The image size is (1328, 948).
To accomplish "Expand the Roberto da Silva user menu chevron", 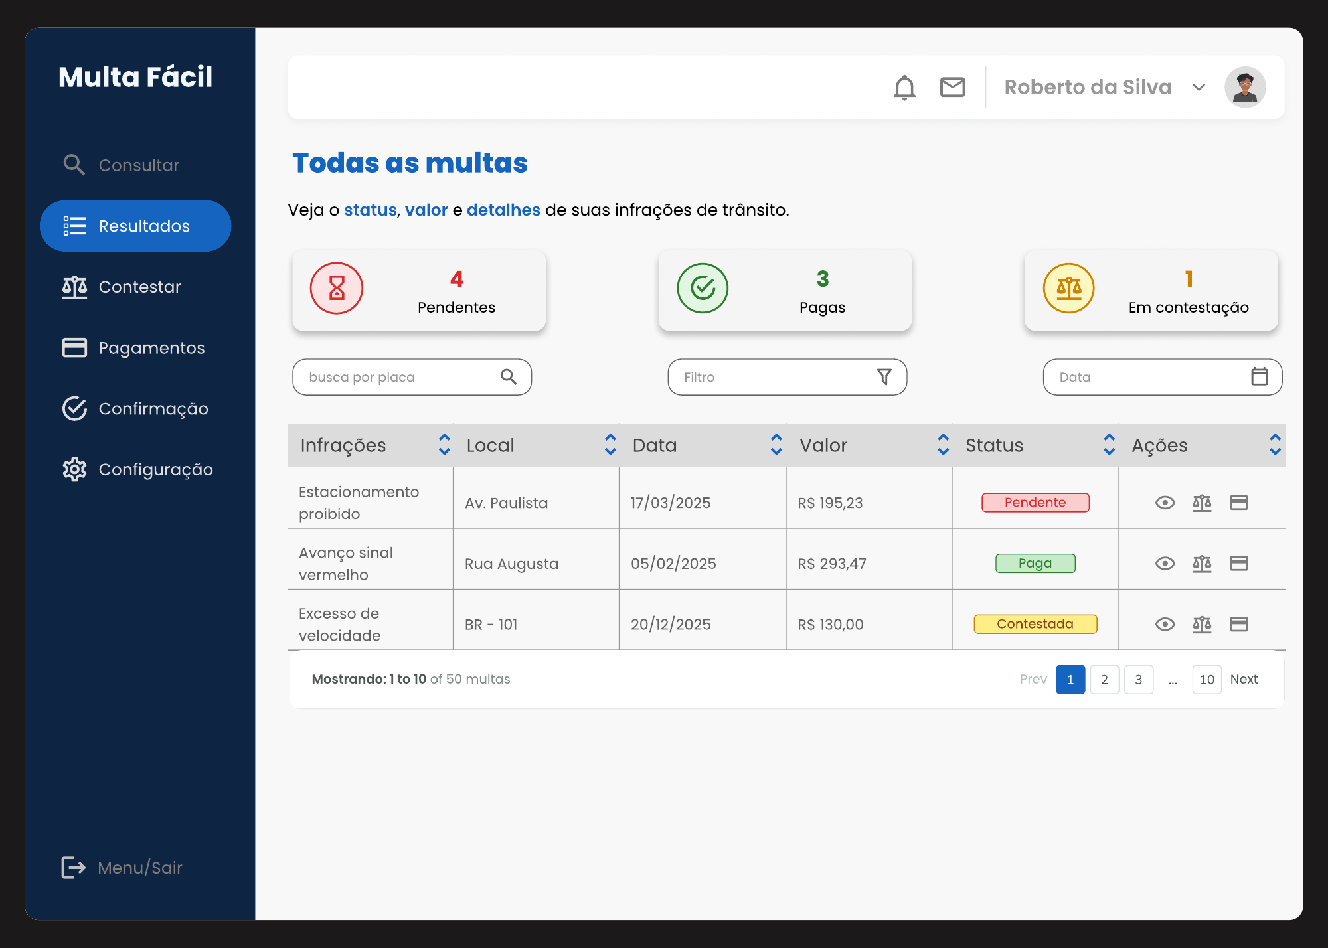I will pyautogui.click(x=1199, y=87).
